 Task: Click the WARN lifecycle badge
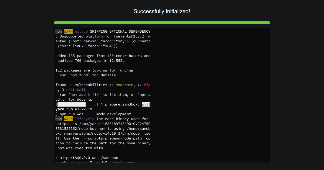click(x=68, y=119)
